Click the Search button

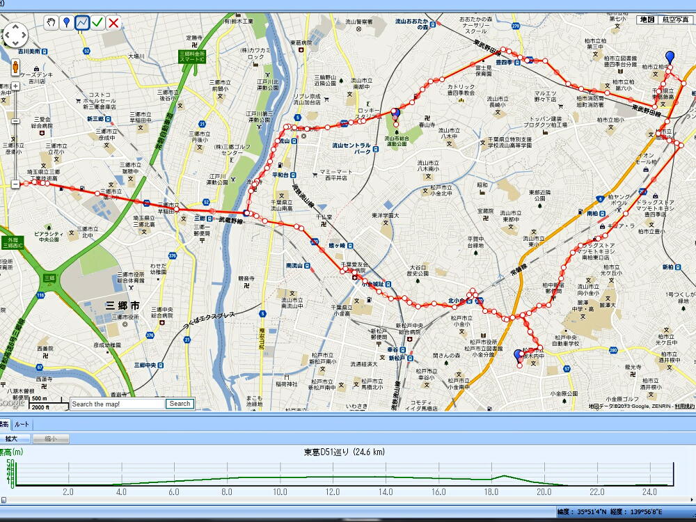[180, 404]
